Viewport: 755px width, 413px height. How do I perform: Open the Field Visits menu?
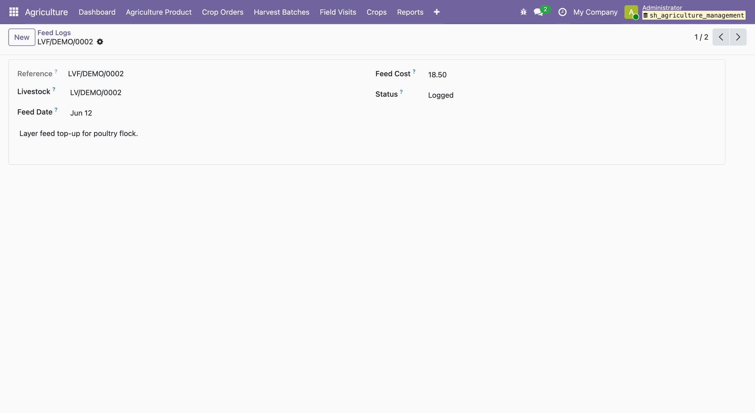click(338, 12)
